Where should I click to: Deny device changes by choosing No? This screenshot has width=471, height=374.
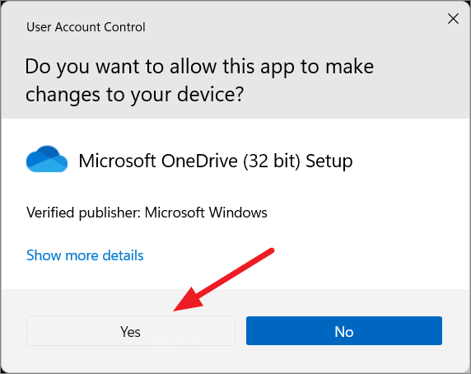point(344,330)
